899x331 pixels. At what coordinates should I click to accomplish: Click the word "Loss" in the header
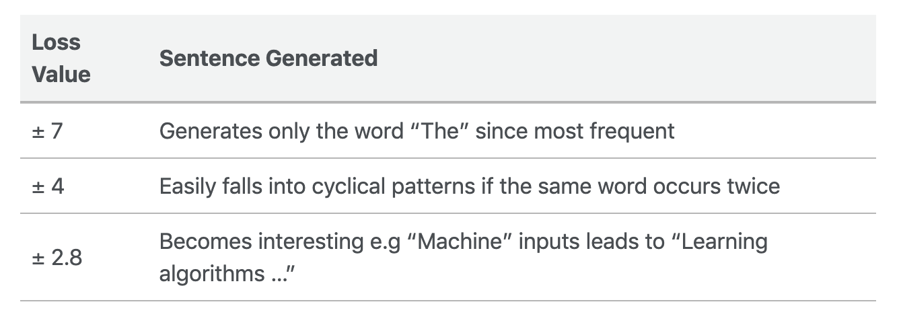pyautogui.click(x=57, y=42)
